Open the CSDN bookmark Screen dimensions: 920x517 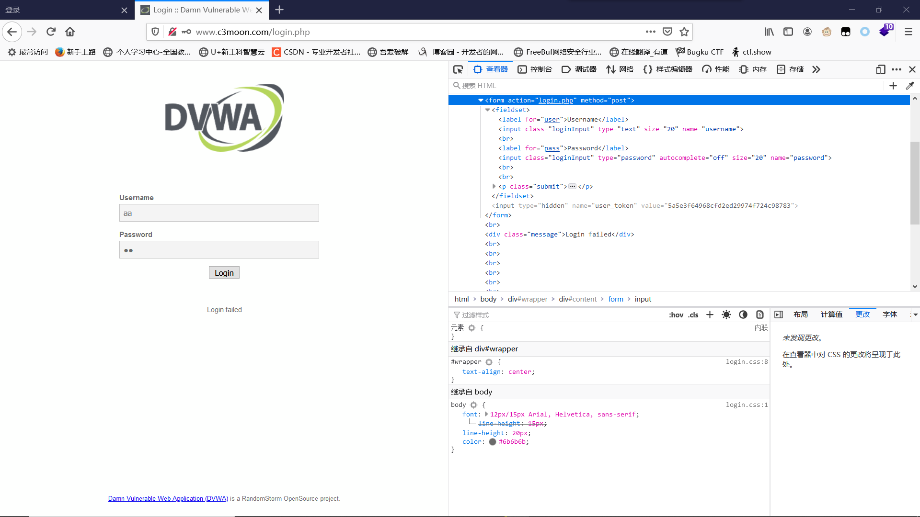coord(316,52)
